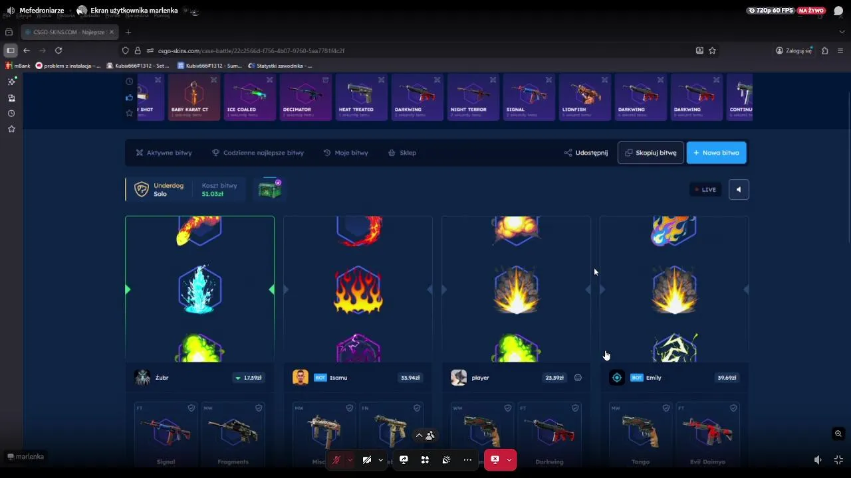The image size is (851, 478).
Task: Open Statystyki zawodnika bookmark
Action: click(279, 66)
